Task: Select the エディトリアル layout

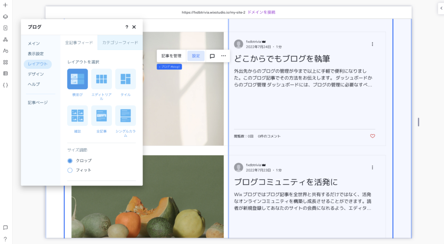Action: (x=101, y=79)
